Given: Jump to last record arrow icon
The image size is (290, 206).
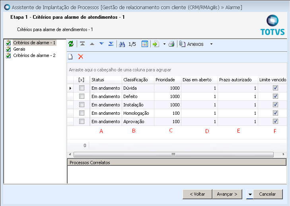Looking at the screenshot, I should [111, 44].
